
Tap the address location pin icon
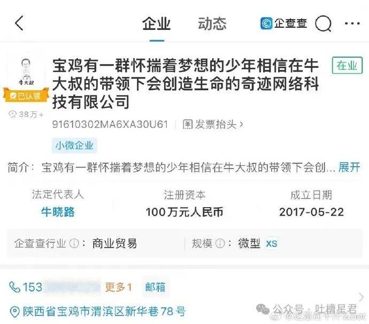pos(14,312)
